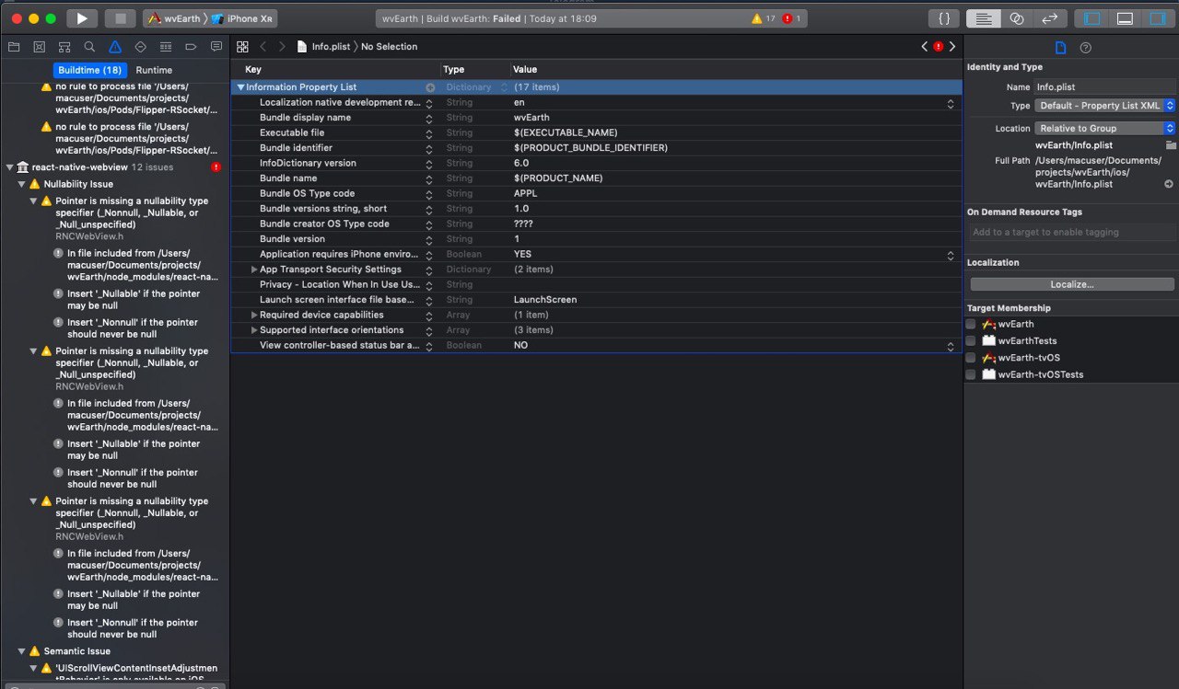1179x689 pixels.
Task: Add item to Information Property List
Action: pos(430,87)
